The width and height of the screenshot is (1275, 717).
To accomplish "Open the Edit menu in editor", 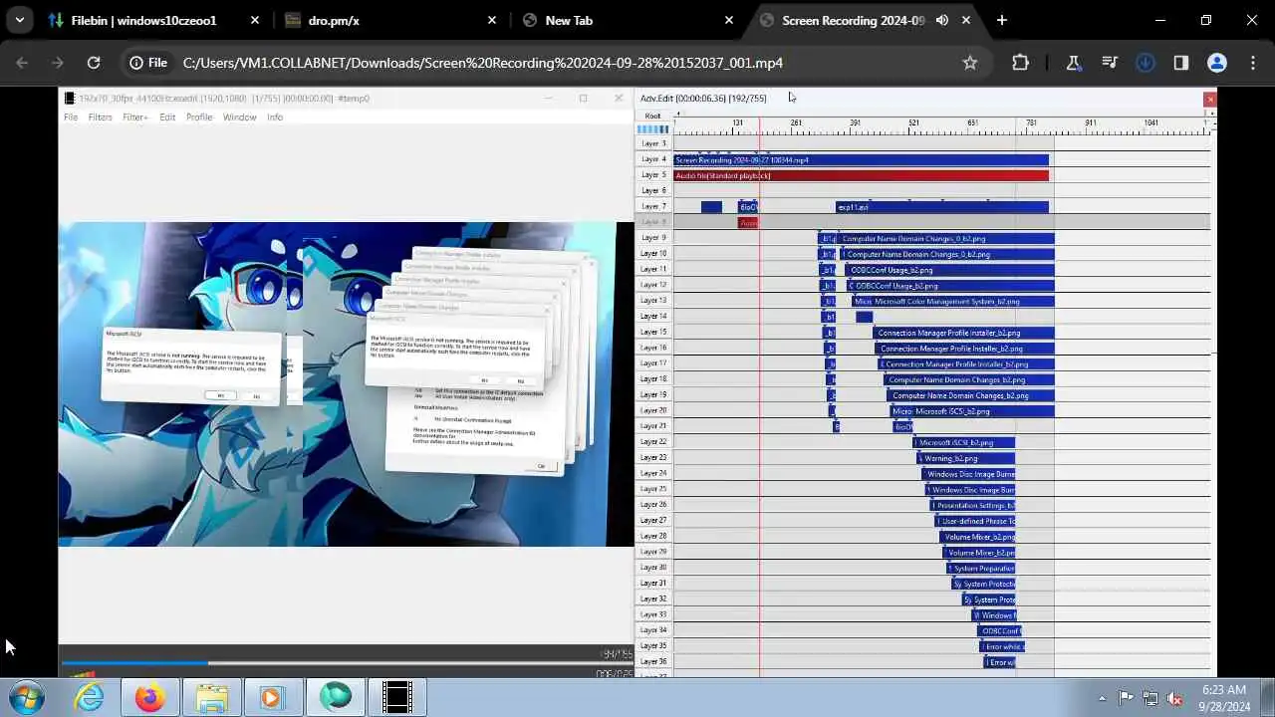I will tap(167, 118).
